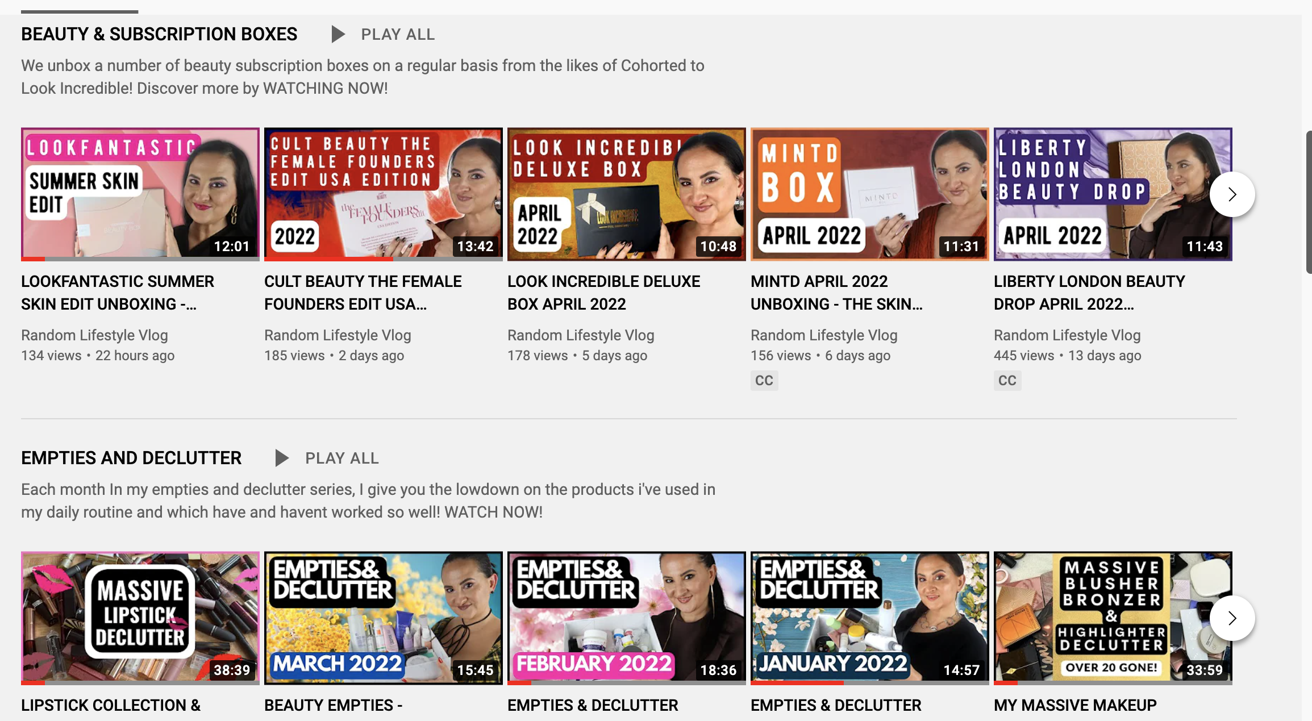Open Lookfantastic Summer Skin Edit thumbnail
This screenshot has width=1312, height=721.
pyautogui.click(x=140, y=194)
